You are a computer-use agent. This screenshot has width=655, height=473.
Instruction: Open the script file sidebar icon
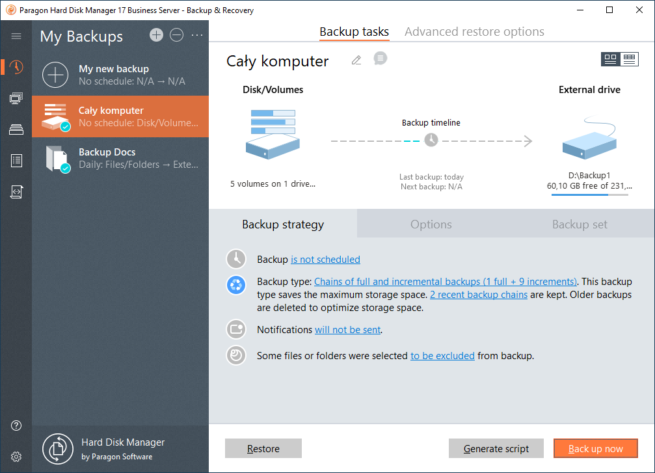(16, 192)
